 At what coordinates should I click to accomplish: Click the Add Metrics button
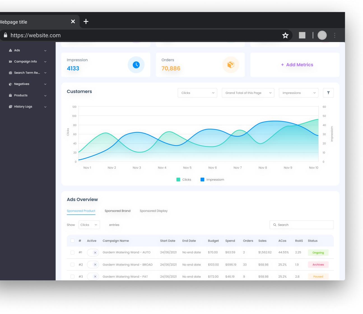pos(297,64)
